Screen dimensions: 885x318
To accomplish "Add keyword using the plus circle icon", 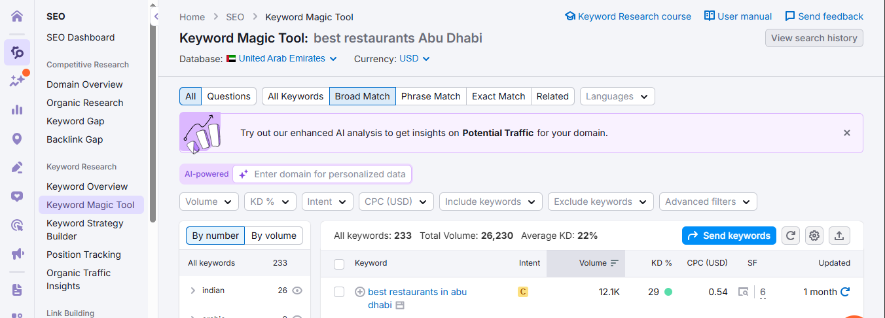I will pyautogui.click(x=359, y=292).
